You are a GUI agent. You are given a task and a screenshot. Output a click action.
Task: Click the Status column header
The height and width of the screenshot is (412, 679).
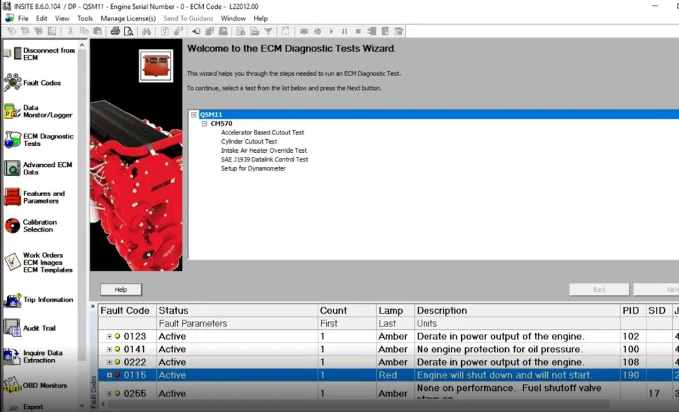[x=237, y=310]
